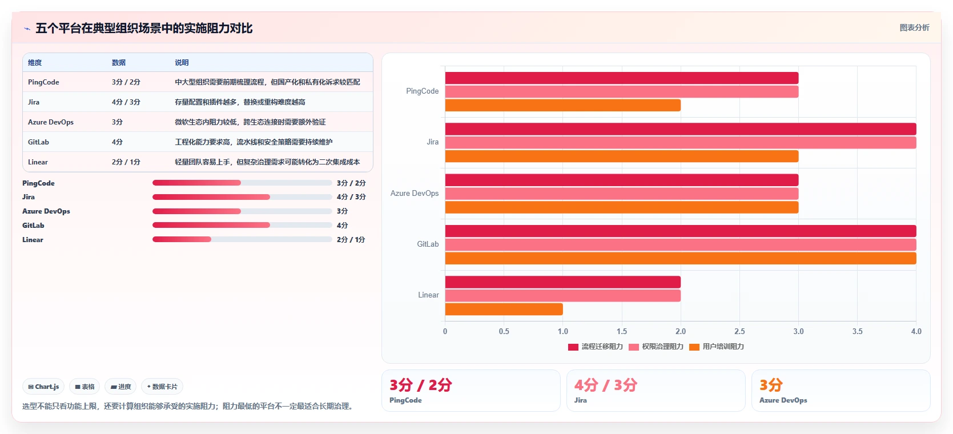953x434 pixels.
Task: Click the description '微软生态内阻力较低，跨生态连接时需要额外验证'
Action: [250, 122]
